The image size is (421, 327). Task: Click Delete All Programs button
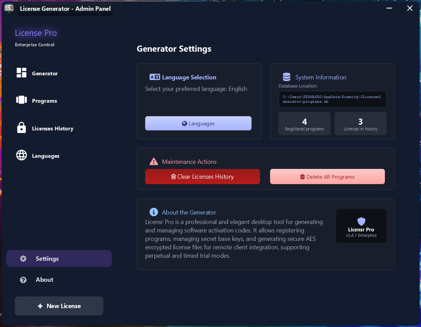tap(327, 176)
